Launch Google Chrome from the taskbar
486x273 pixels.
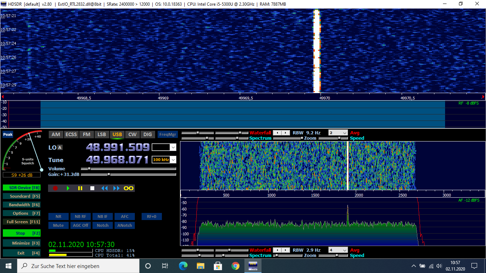coord(235,266)
